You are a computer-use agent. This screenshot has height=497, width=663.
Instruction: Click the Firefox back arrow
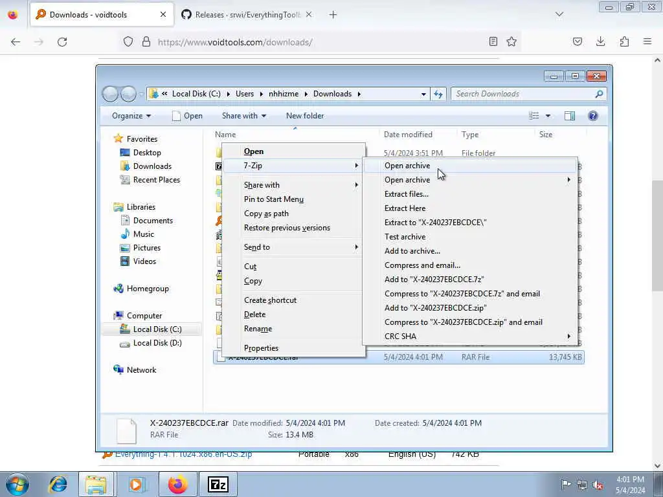16,42
